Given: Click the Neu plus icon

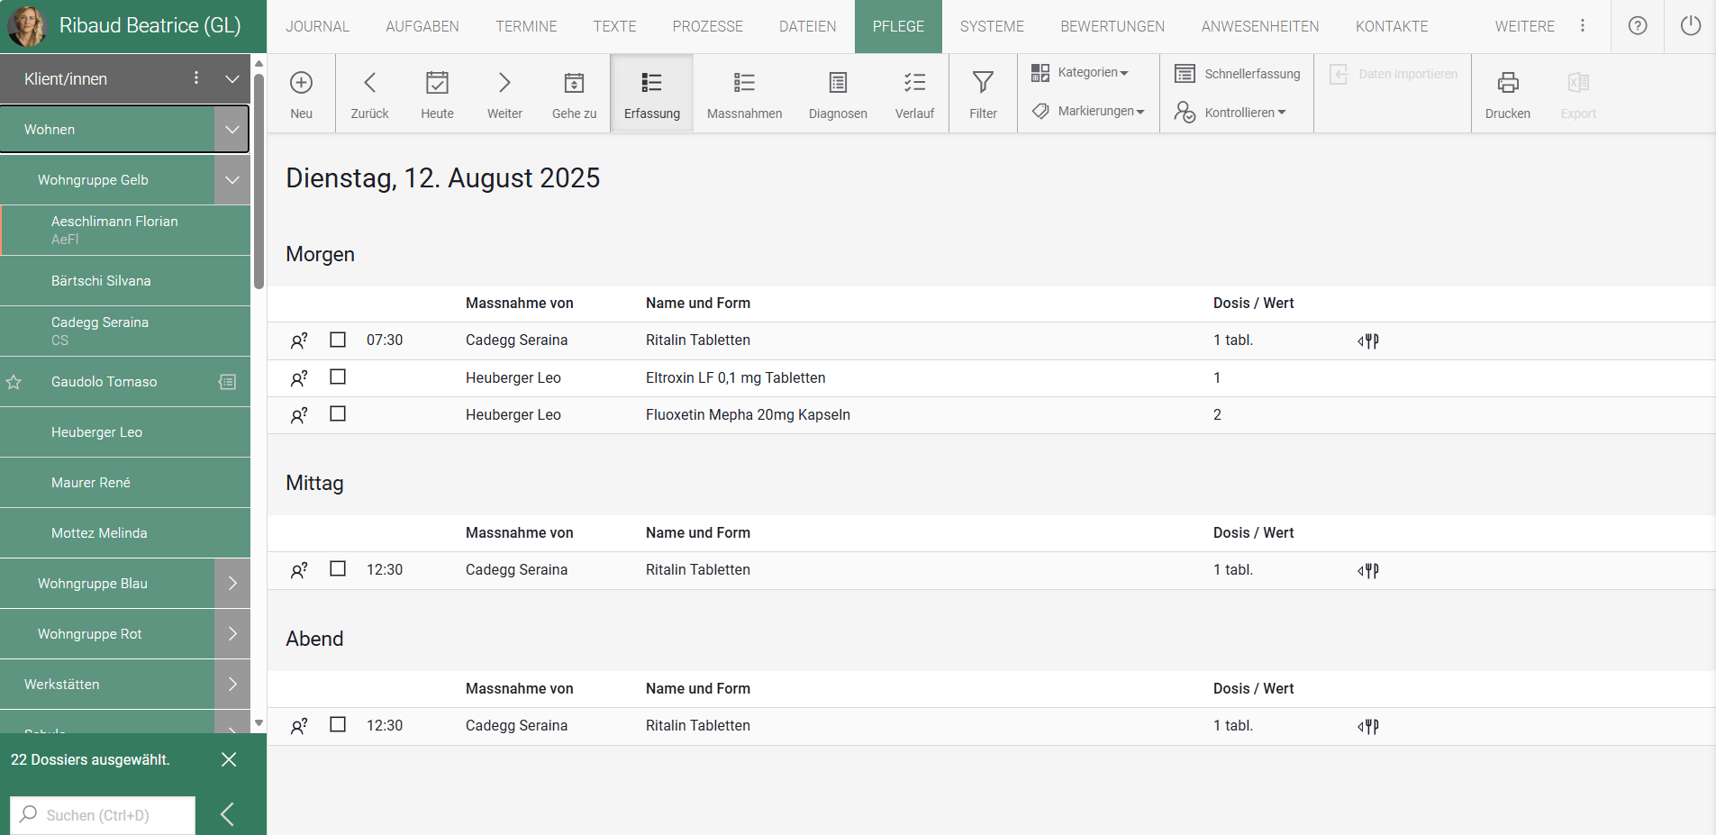Looking at the screenshot, I should click(x=301, y=83).
